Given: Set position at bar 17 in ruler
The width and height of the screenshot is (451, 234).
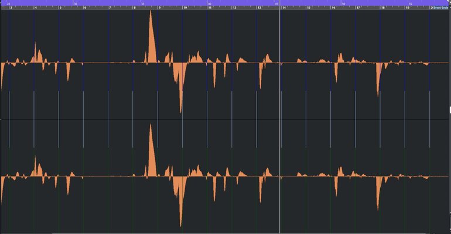Looking at the screenshot, I should click(358, 8).
